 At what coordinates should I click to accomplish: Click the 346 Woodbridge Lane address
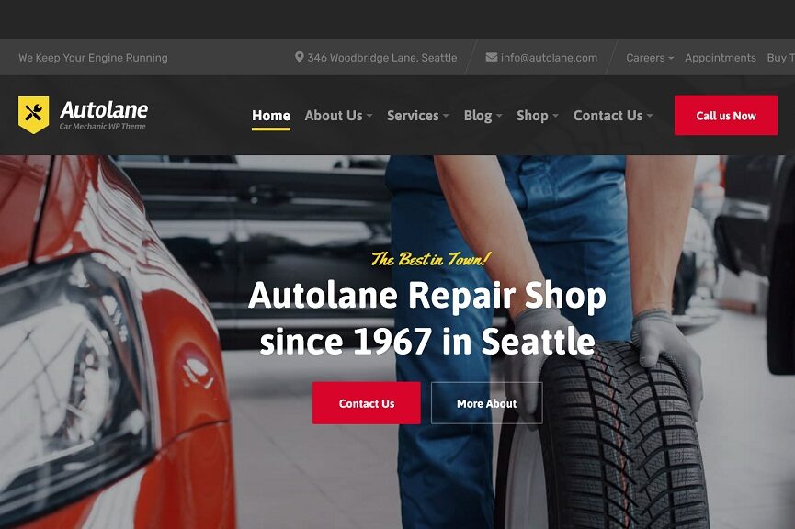pyautogui.click(x=381, y=58)
